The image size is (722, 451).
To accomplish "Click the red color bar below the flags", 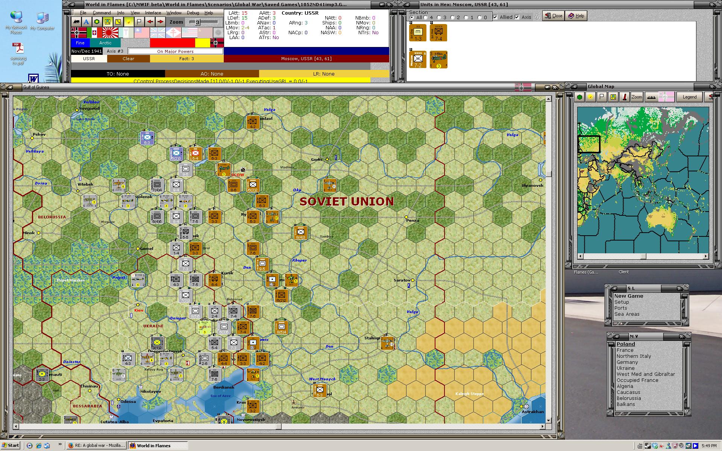I will 172,43.
